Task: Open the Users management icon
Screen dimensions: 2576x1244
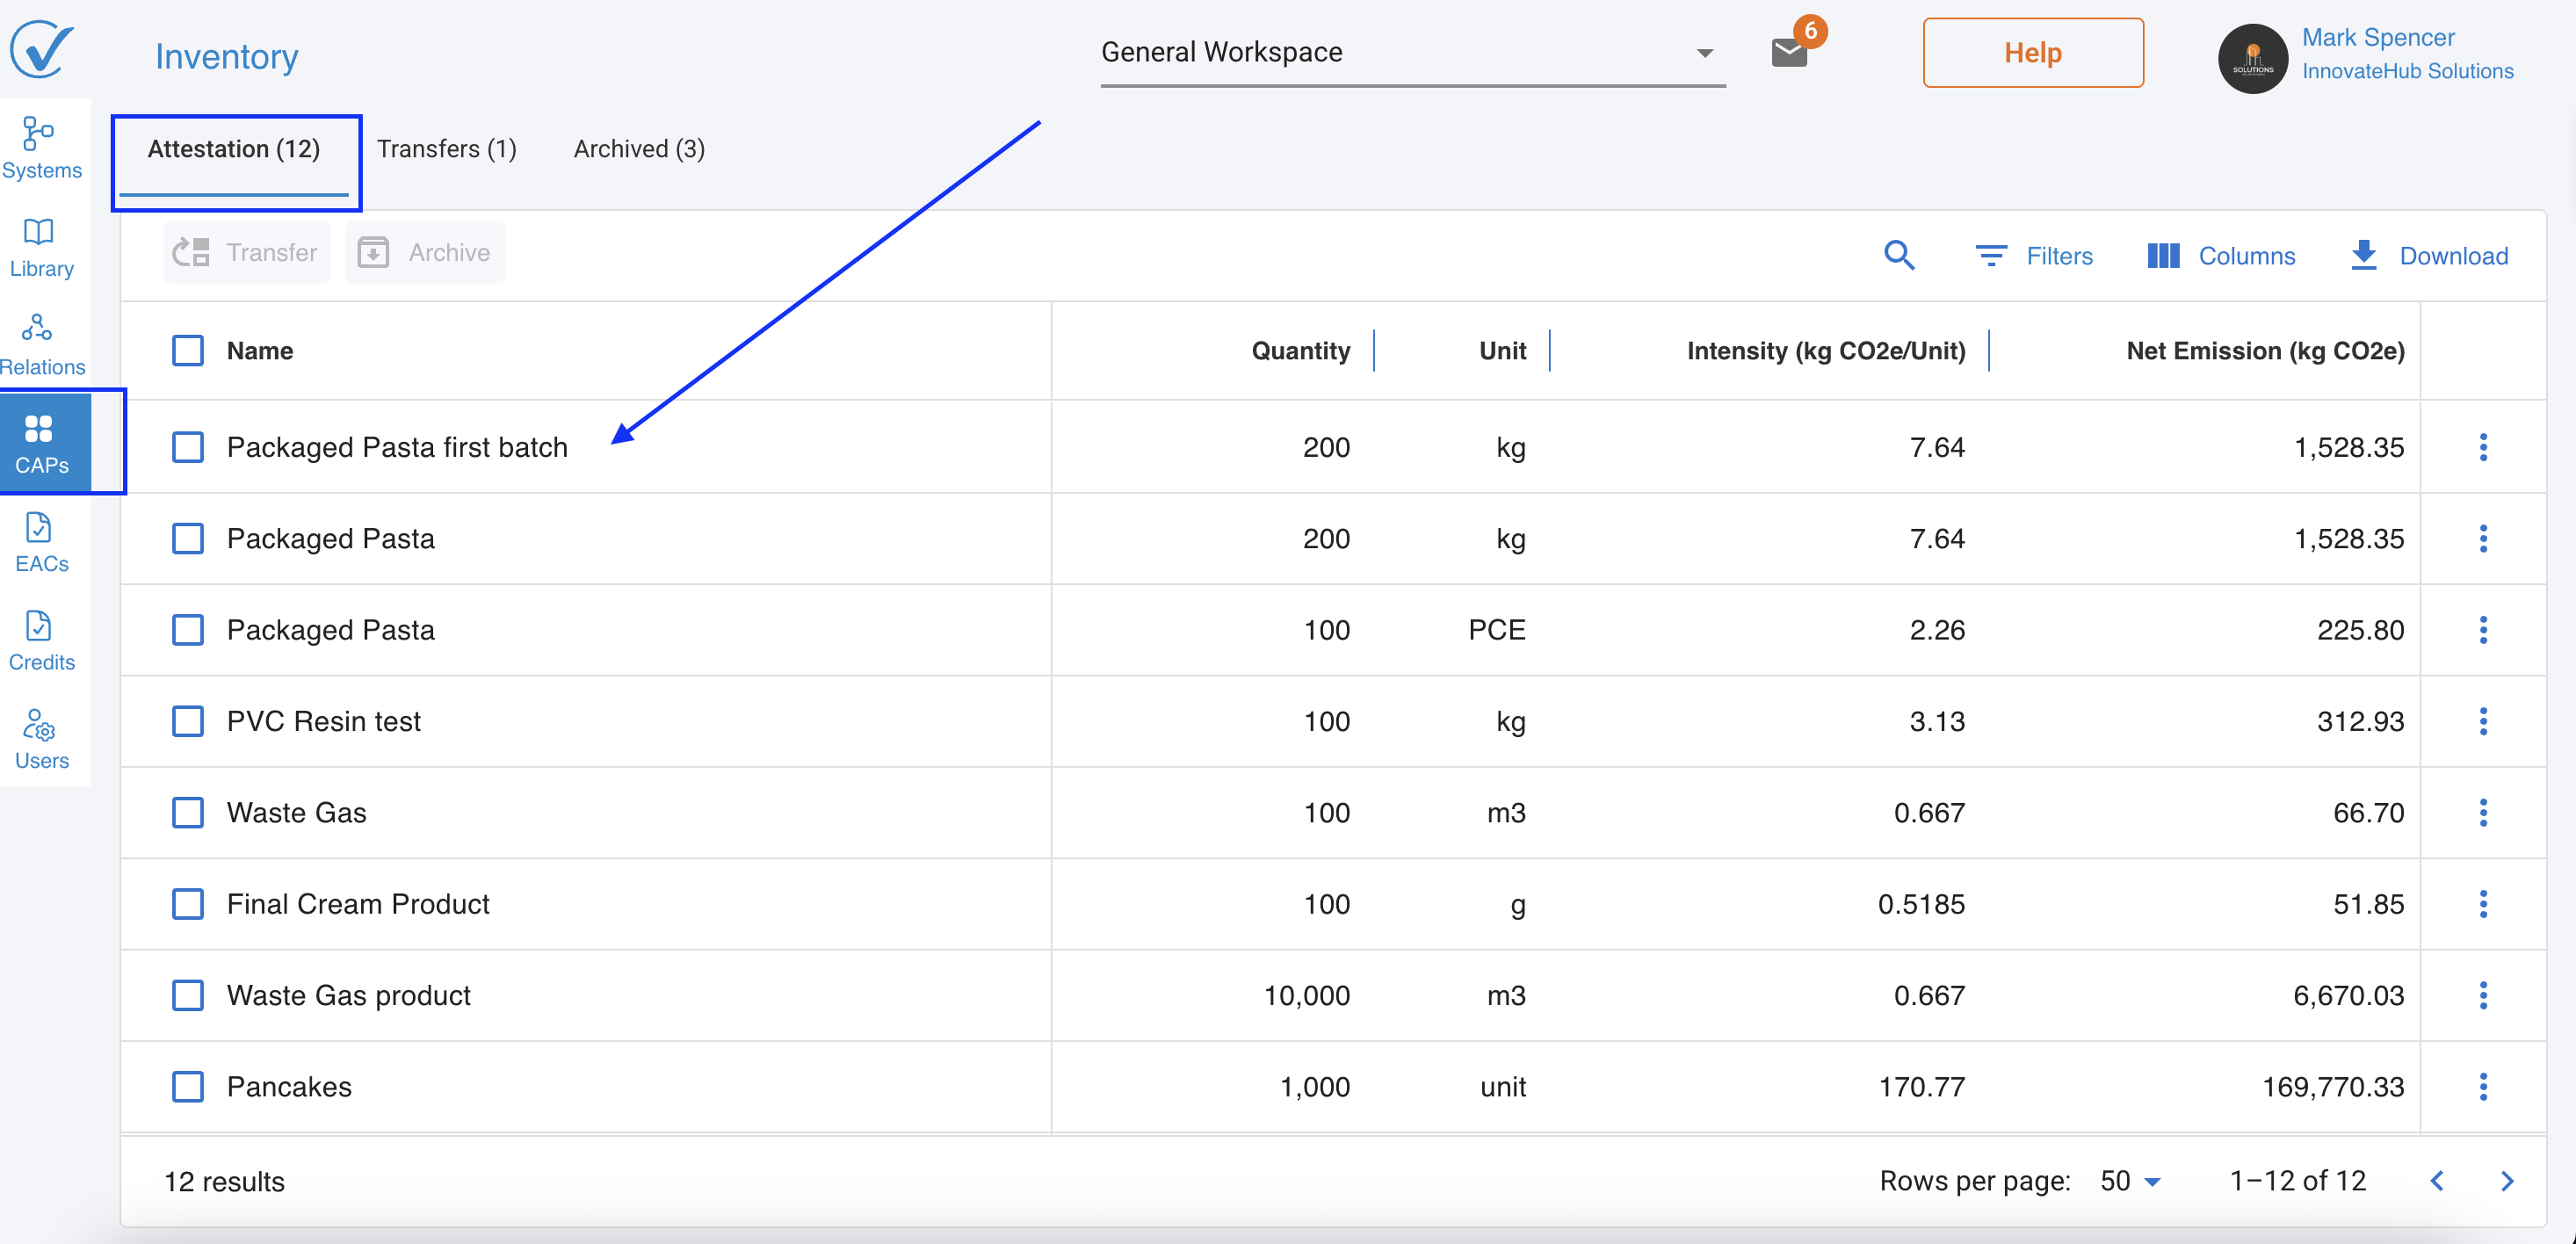Action: point(40,739)
